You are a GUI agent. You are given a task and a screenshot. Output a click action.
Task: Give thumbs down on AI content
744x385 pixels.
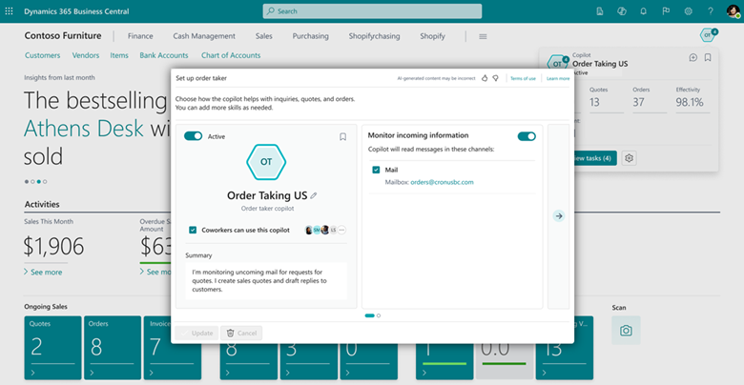click(x=495, y=78)
